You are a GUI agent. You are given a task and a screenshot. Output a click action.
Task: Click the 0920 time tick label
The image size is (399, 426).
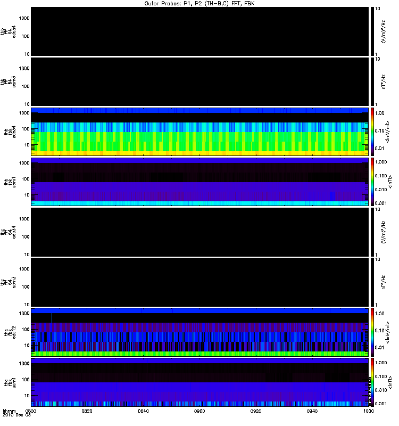(x=256, y=411)
